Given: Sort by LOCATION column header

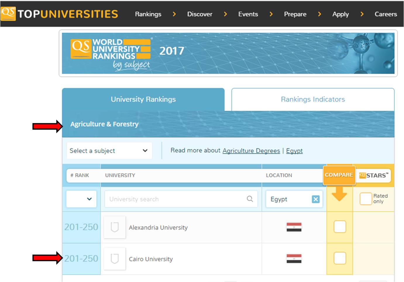Looking at the screenshot, I should click(279, 175).
